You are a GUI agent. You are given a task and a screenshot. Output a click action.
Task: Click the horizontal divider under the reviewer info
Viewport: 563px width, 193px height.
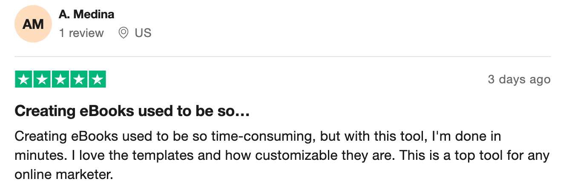click(x=283, y=57)
